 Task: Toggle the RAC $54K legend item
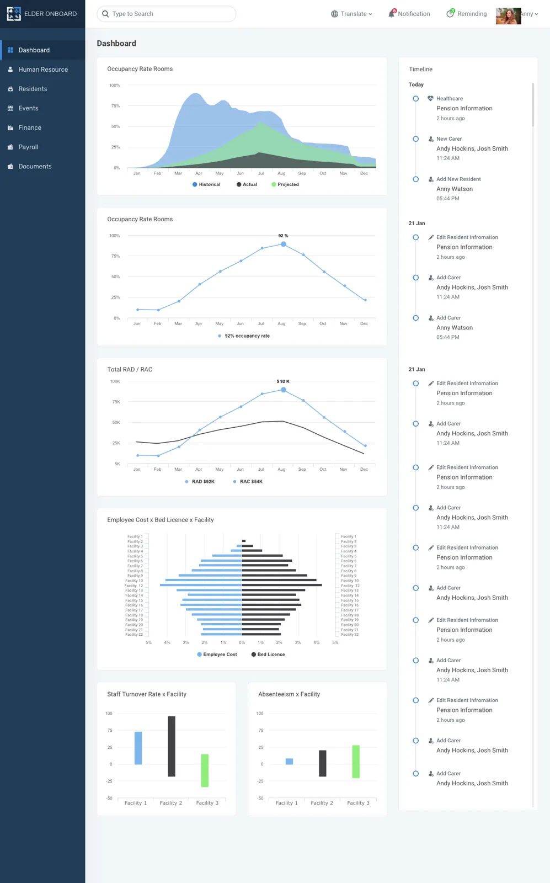pos(248,482)
